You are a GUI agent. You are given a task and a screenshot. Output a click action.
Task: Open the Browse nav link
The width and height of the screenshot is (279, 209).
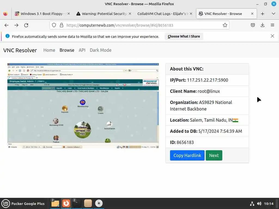(x=67, y=50)
